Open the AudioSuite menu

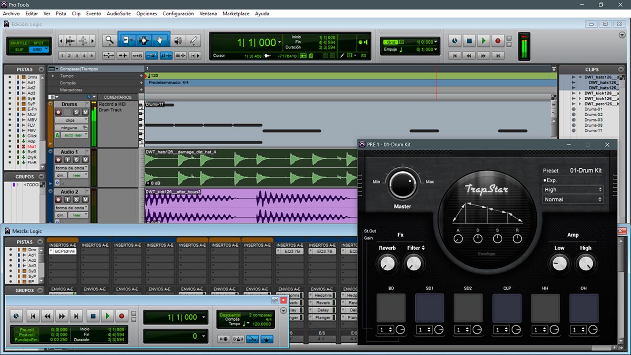pos(119,14)
